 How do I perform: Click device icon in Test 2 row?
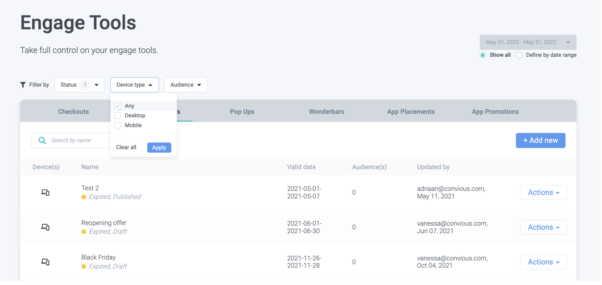point(45,192)
